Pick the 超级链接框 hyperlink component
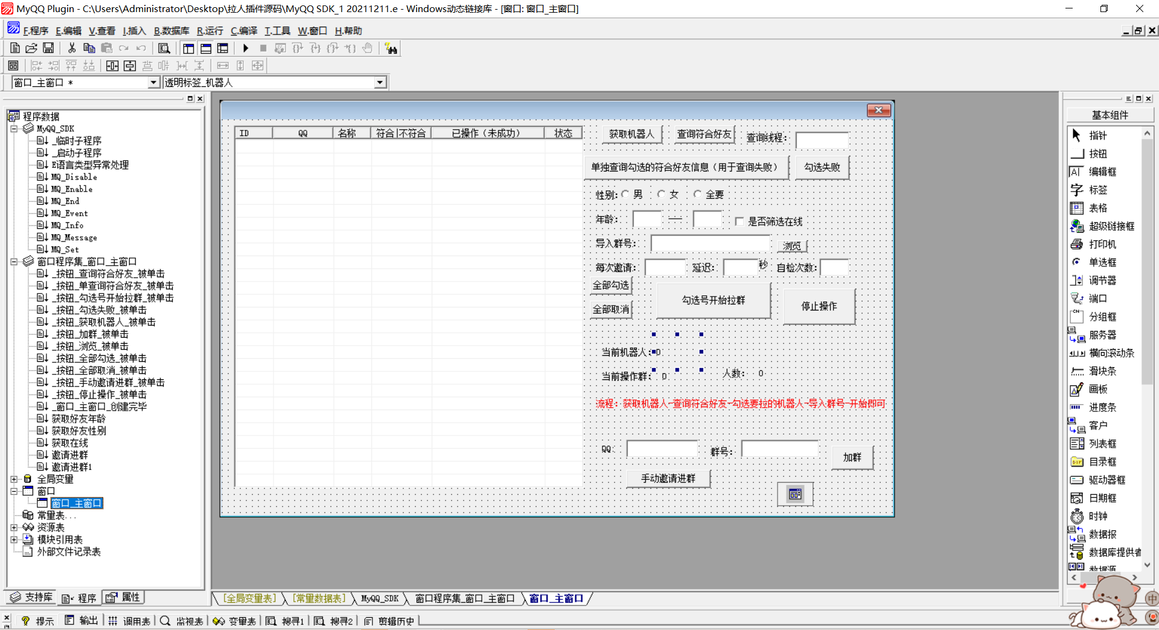Viewport: 1159px width, 630px height. coord(1111,226)
